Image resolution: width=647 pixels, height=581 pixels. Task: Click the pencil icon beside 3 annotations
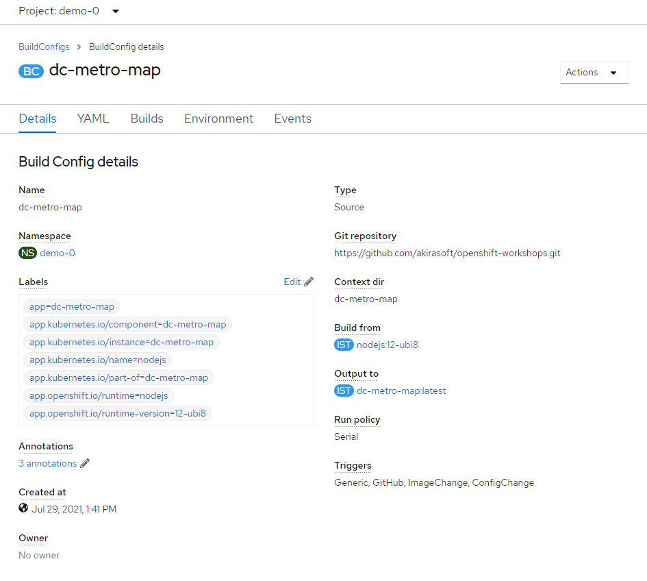pos(85,463)
